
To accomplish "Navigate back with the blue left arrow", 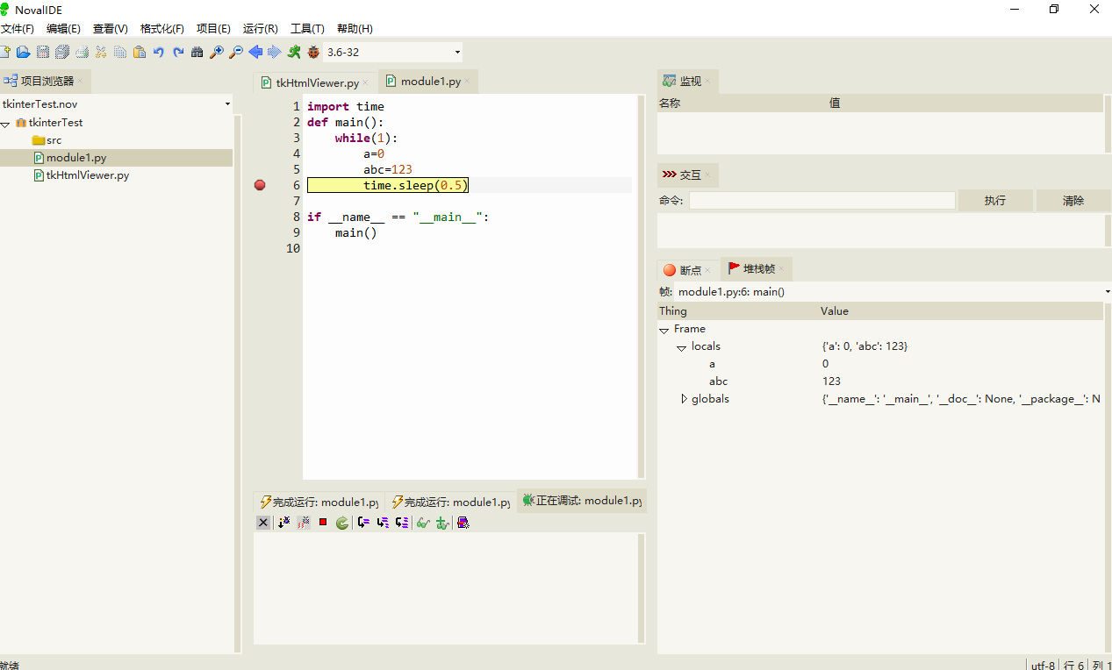I will pos(255,52).
